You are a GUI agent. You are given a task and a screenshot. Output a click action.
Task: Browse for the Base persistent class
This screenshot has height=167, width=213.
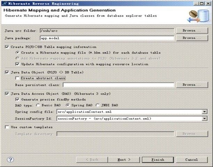192,85
